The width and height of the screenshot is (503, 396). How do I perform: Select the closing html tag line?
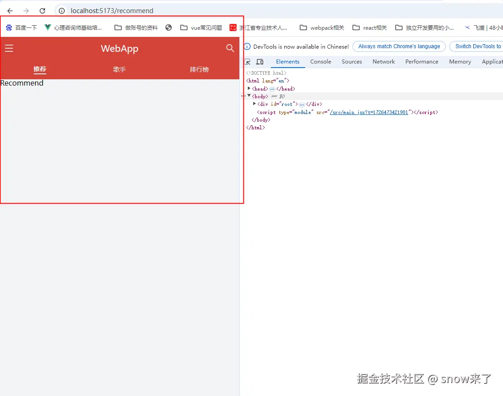[x=256, y=127]
